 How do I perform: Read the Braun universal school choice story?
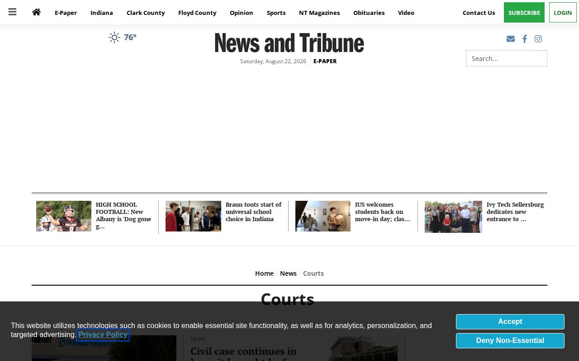(x=254, y=212)
